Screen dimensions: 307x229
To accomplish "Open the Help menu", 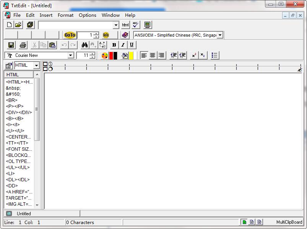I will tap(130, 15).
